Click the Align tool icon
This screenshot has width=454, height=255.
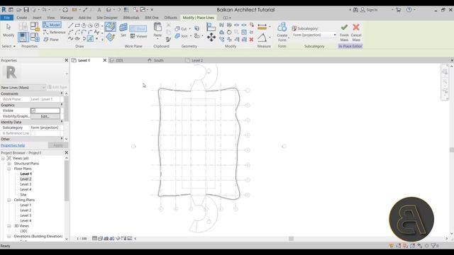point(211,27)
